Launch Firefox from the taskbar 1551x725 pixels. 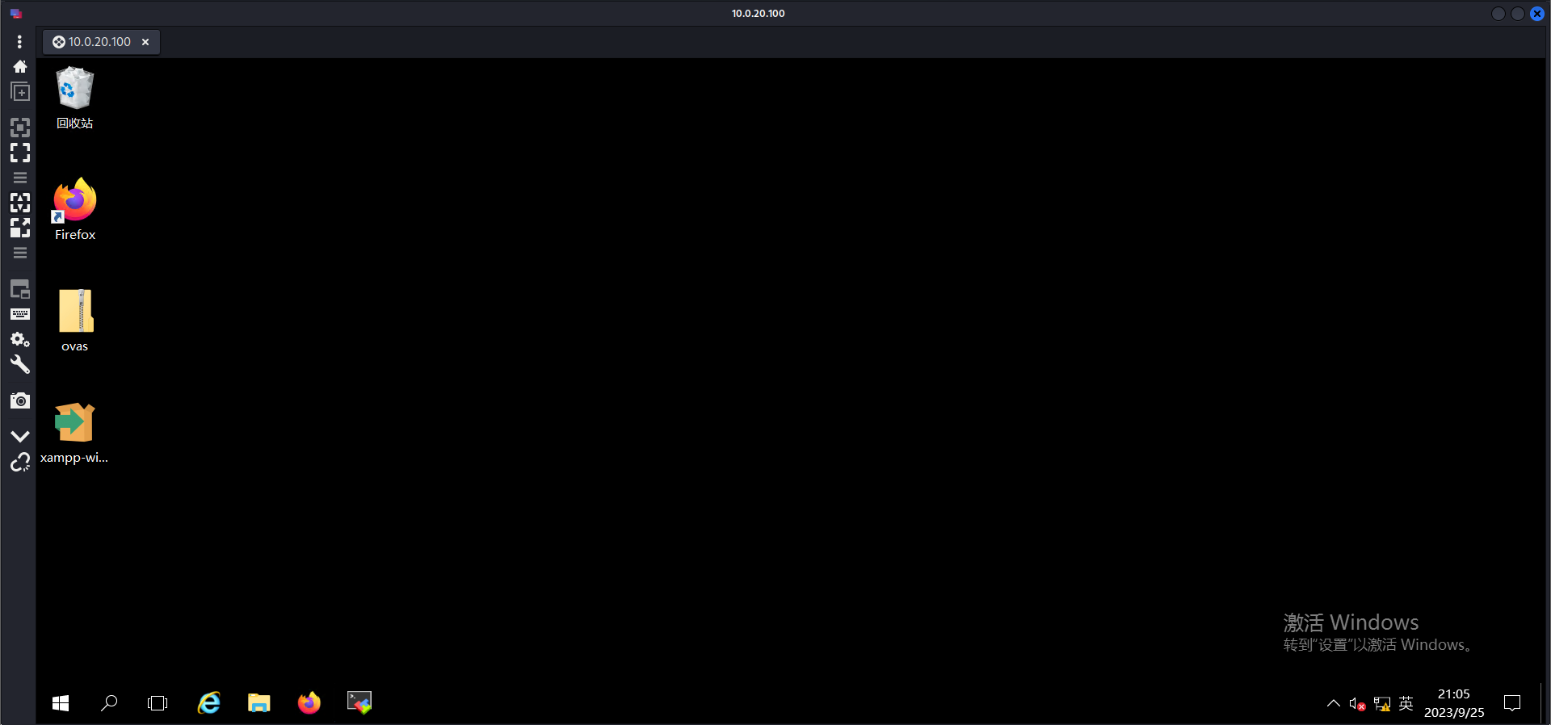[309, 703]
